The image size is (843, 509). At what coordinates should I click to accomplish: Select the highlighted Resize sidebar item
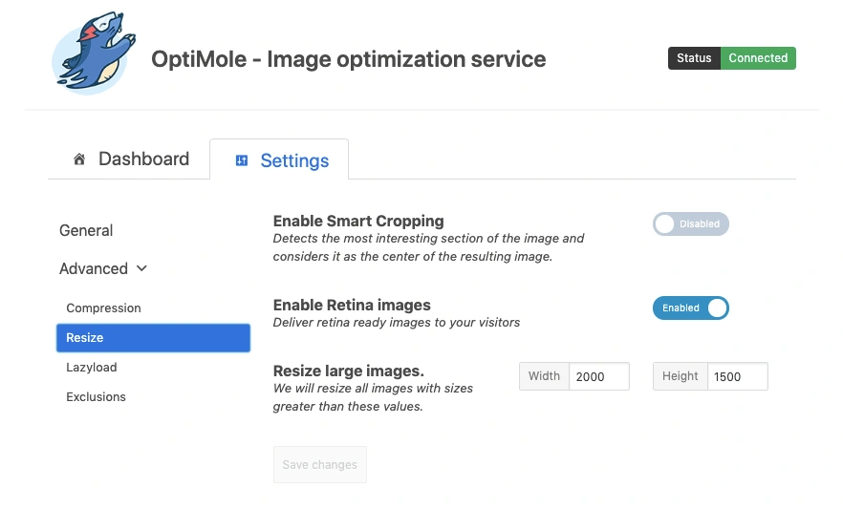click(153, 338)
